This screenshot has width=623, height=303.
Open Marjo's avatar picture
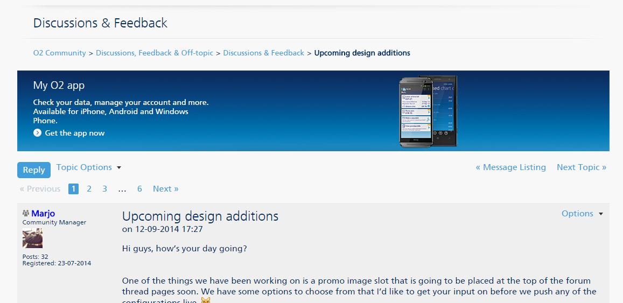[32, 238]
